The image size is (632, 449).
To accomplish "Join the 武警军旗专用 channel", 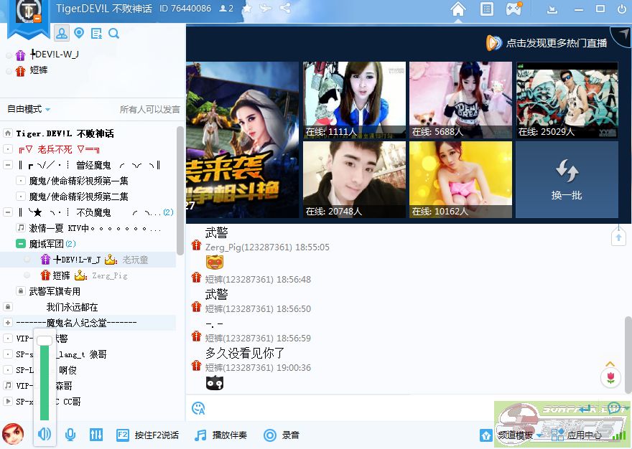I will (x=55, y=291).
